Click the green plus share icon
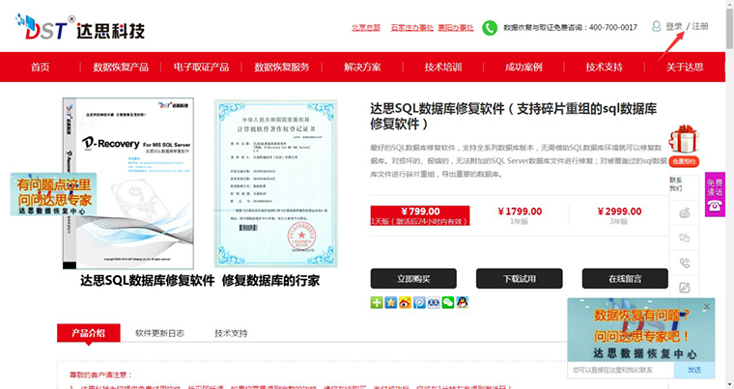The image size is (734, 389). pyautogui.click(x=377, y=303)
